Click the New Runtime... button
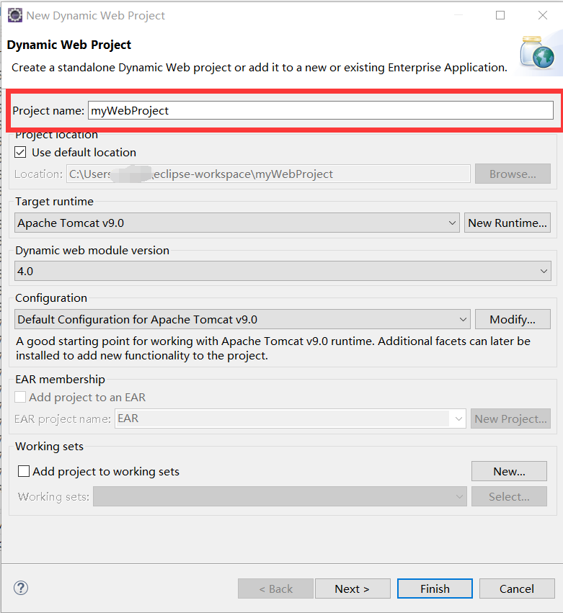This screenshot has width=563, height=613. (x=507, y=223)
